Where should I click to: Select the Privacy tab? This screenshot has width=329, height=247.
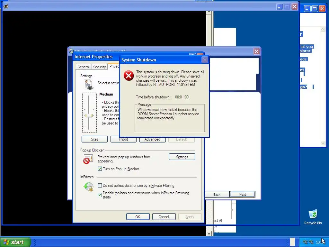tap(114, 66)
